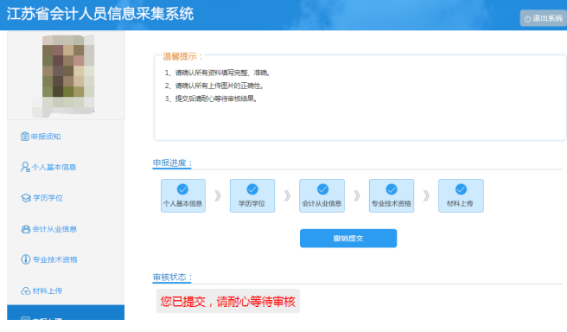Click the cloud upload icon beside 材料上传
Image resolution: width=567 pixels, height=332 pixels.
coord(26,290)
